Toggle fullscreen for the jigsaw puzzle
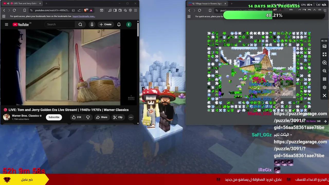This screenshot has width=329, height=185. [x=324, y=54]
